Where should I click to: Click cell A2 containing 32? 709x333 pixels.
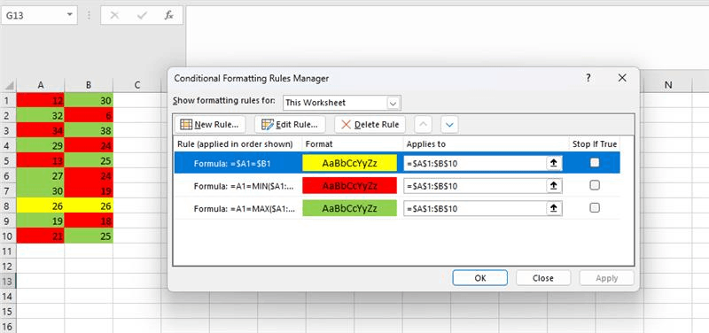click(41, 115)
